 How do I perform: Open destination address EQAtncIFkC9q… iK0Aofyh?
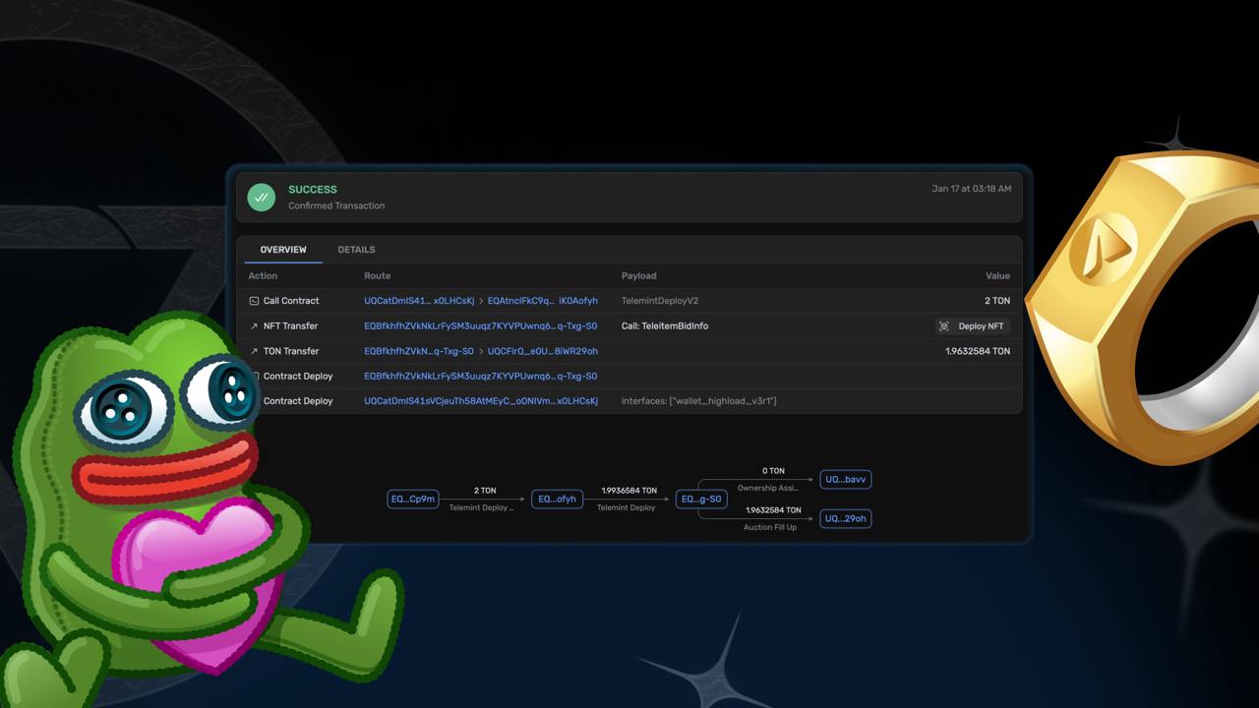[543, 301]
